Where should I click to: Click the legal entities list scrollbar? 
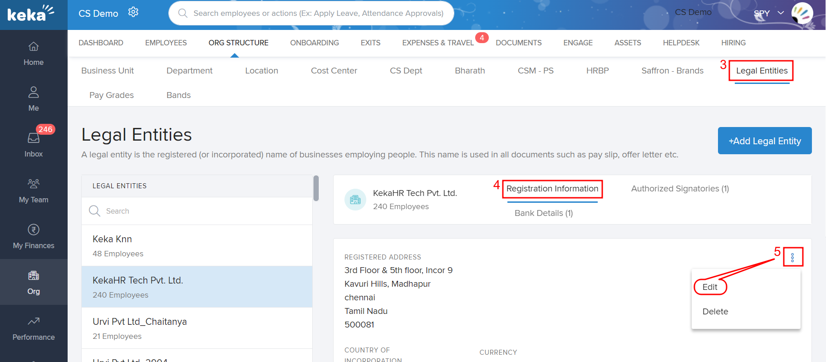316,188
